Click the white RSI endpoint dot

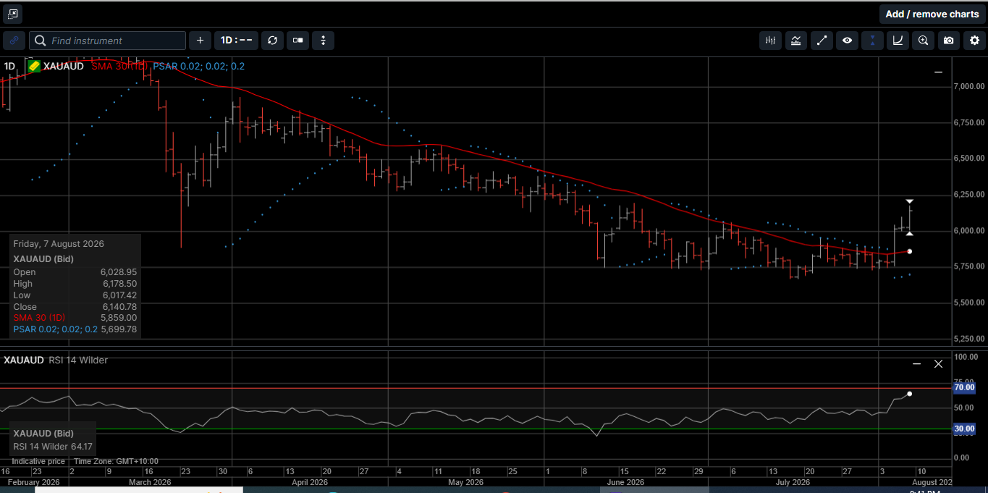point(909,394)
